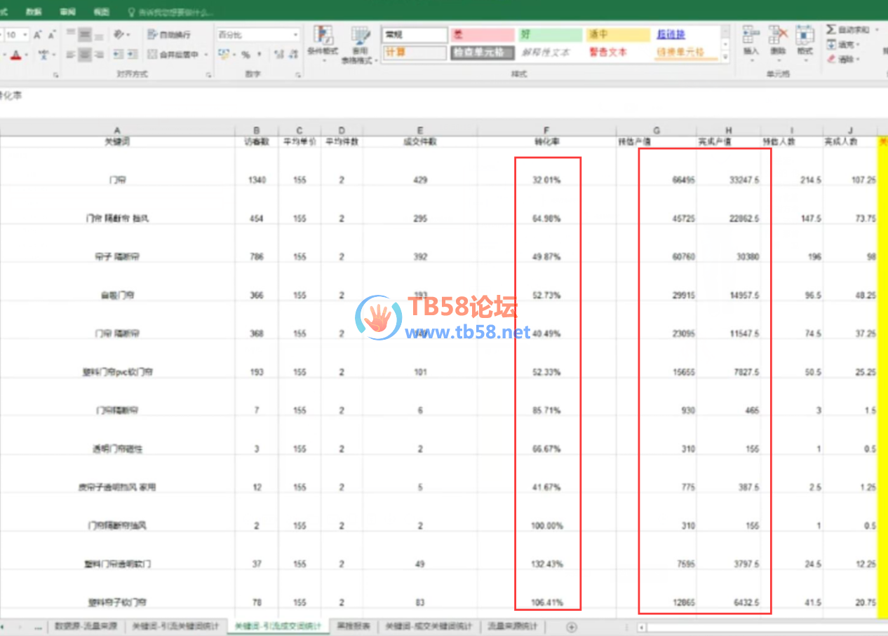This screenshot has height=636, width=888.
Task: Switch to the 流量来源统计 sheet tab
Action: (513, 626)
